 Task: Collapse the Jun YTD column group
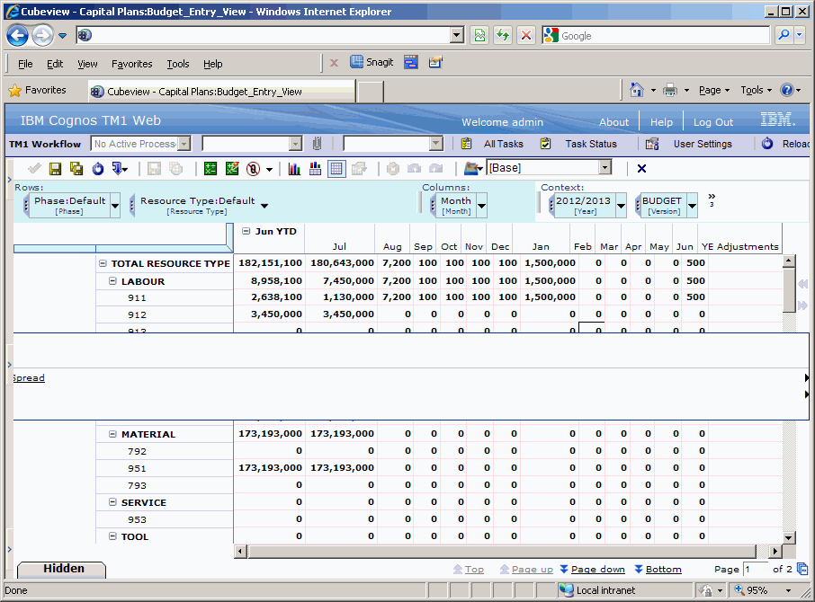pyautogui.click(x=246, y=231)
